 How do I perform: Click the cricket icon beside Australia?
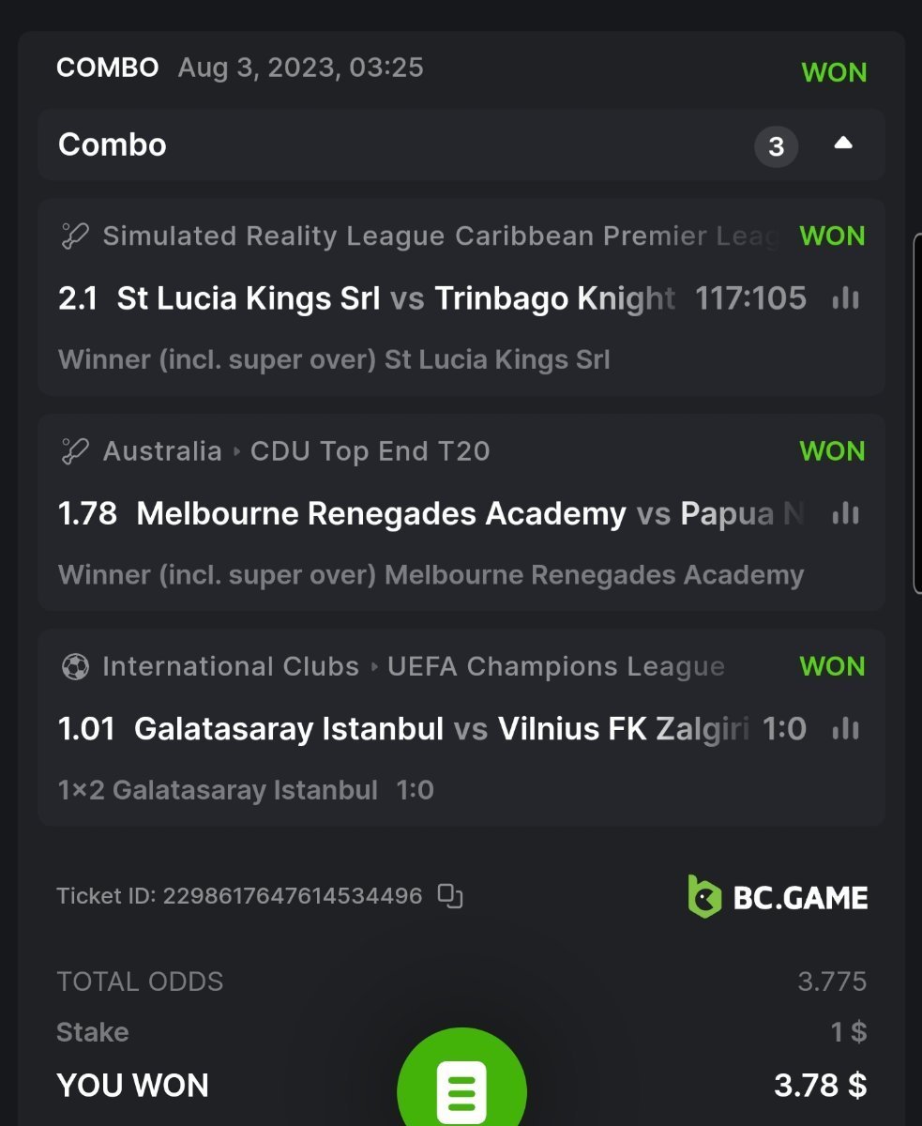pyautogui.click(x=74, y=451)
